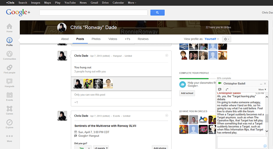Click the Add photos button
Image resolution: width=273 pixels, height=149 pixels.
click(160, 148)
